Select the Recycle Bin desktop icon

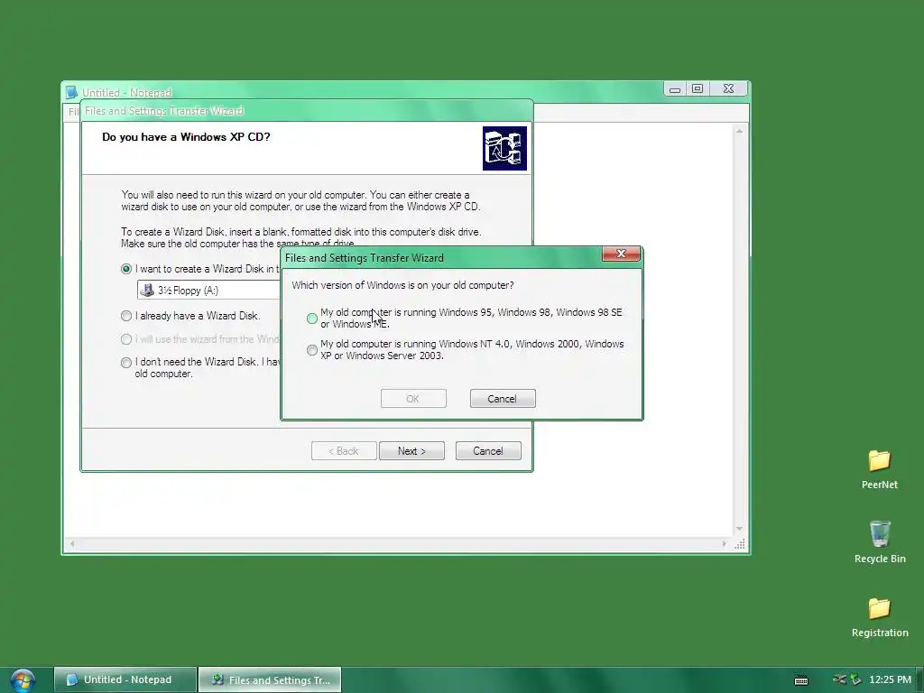(x=880, y=542)
